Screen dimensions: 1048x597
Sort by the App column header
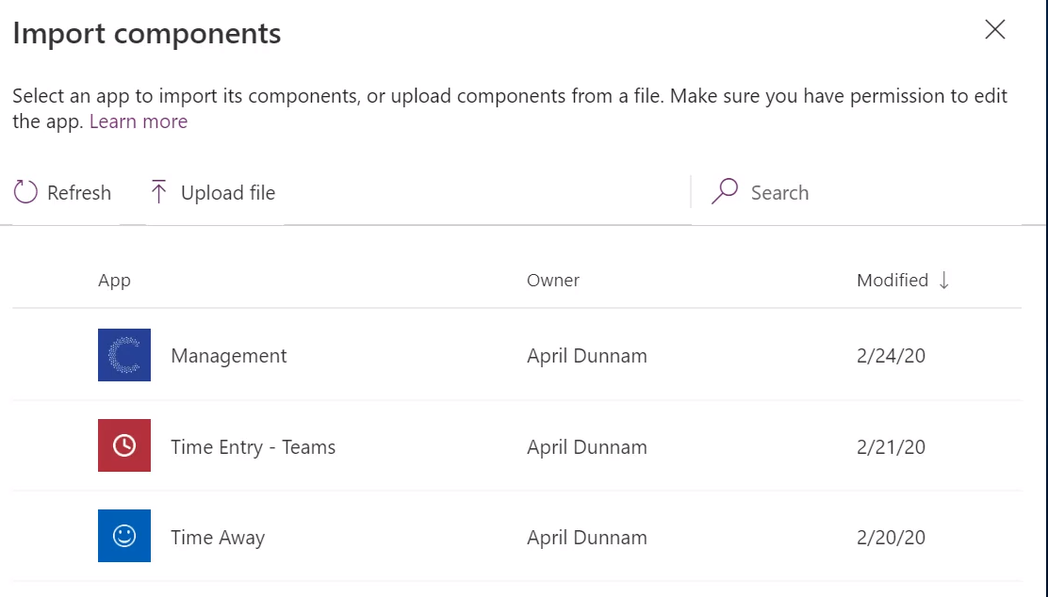[x=114, y=281]
